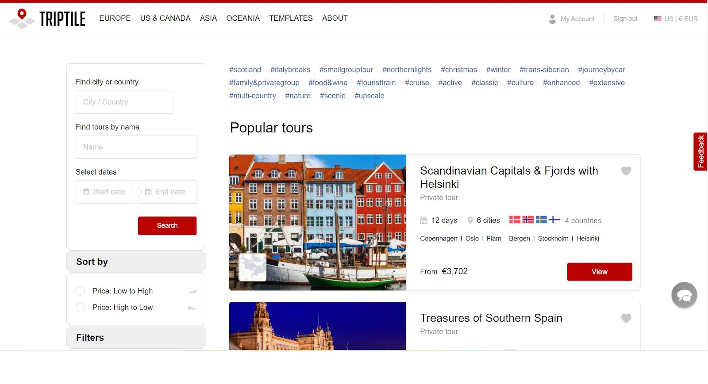Filter by #culture tag
Viewport: 708px width, 384px height.
point(520,83)
